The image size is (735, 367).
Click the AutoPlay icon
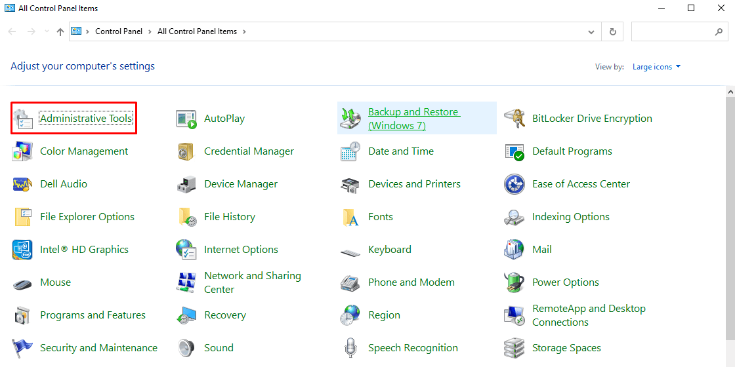186,119
